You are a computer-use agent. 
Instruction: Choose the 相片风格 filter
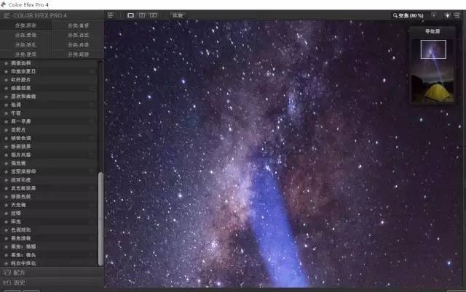(x=49, y=155)
